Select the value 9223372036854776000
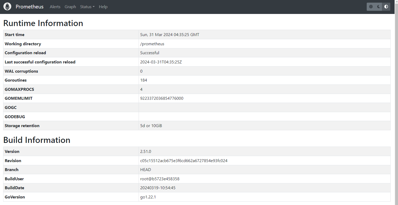The image size is (398, 205). click(162, 98)
